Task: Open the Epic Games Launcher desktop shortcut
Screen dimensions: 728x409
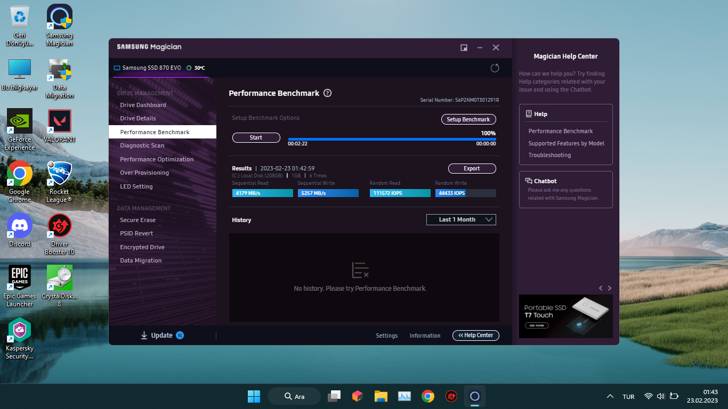Action: coord(20,287)
